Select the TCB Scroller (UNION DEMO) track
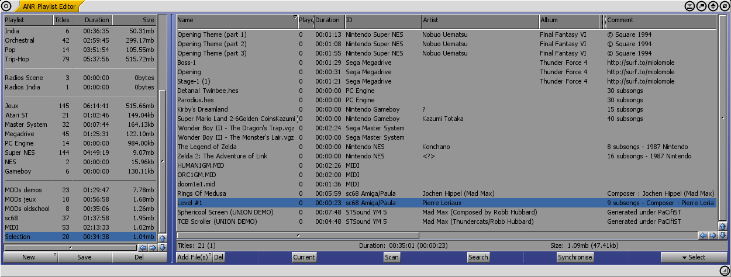The height and width of the screenshot is (277, 731). 446,221
